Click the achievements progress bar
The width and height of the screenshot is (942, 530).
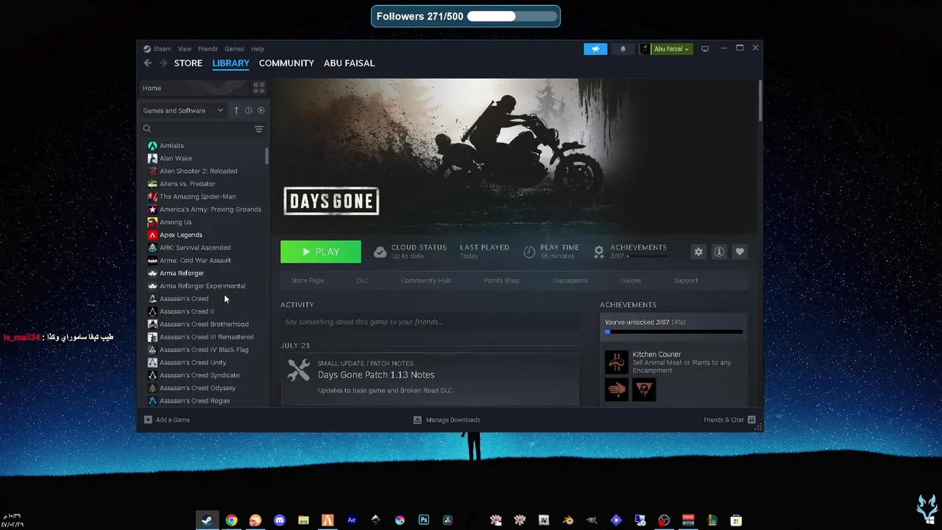(673, 332)
